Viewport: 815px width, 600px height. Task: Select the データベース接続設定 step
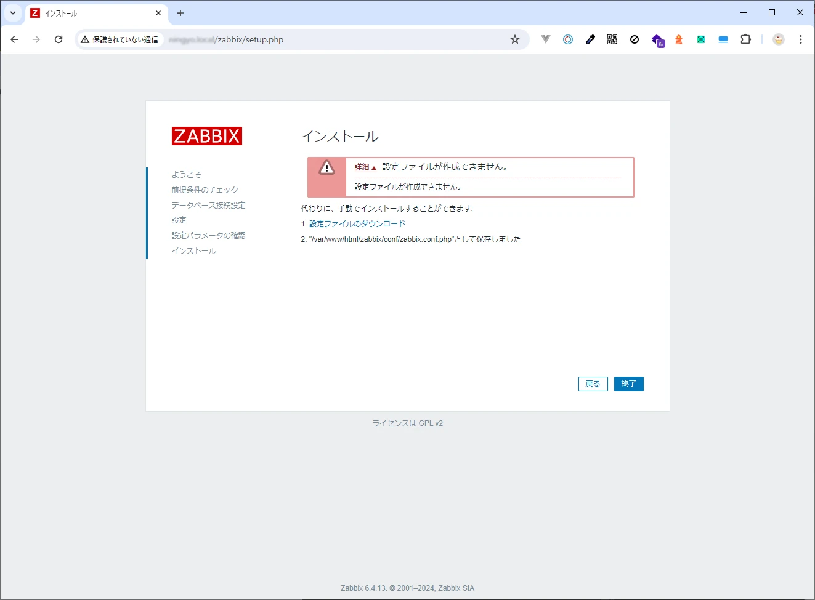(208, 206)
